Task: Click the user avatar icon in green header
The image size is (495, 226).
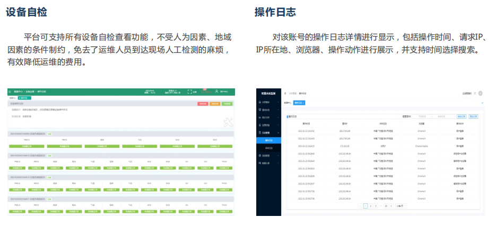Action: pos(216,91)
